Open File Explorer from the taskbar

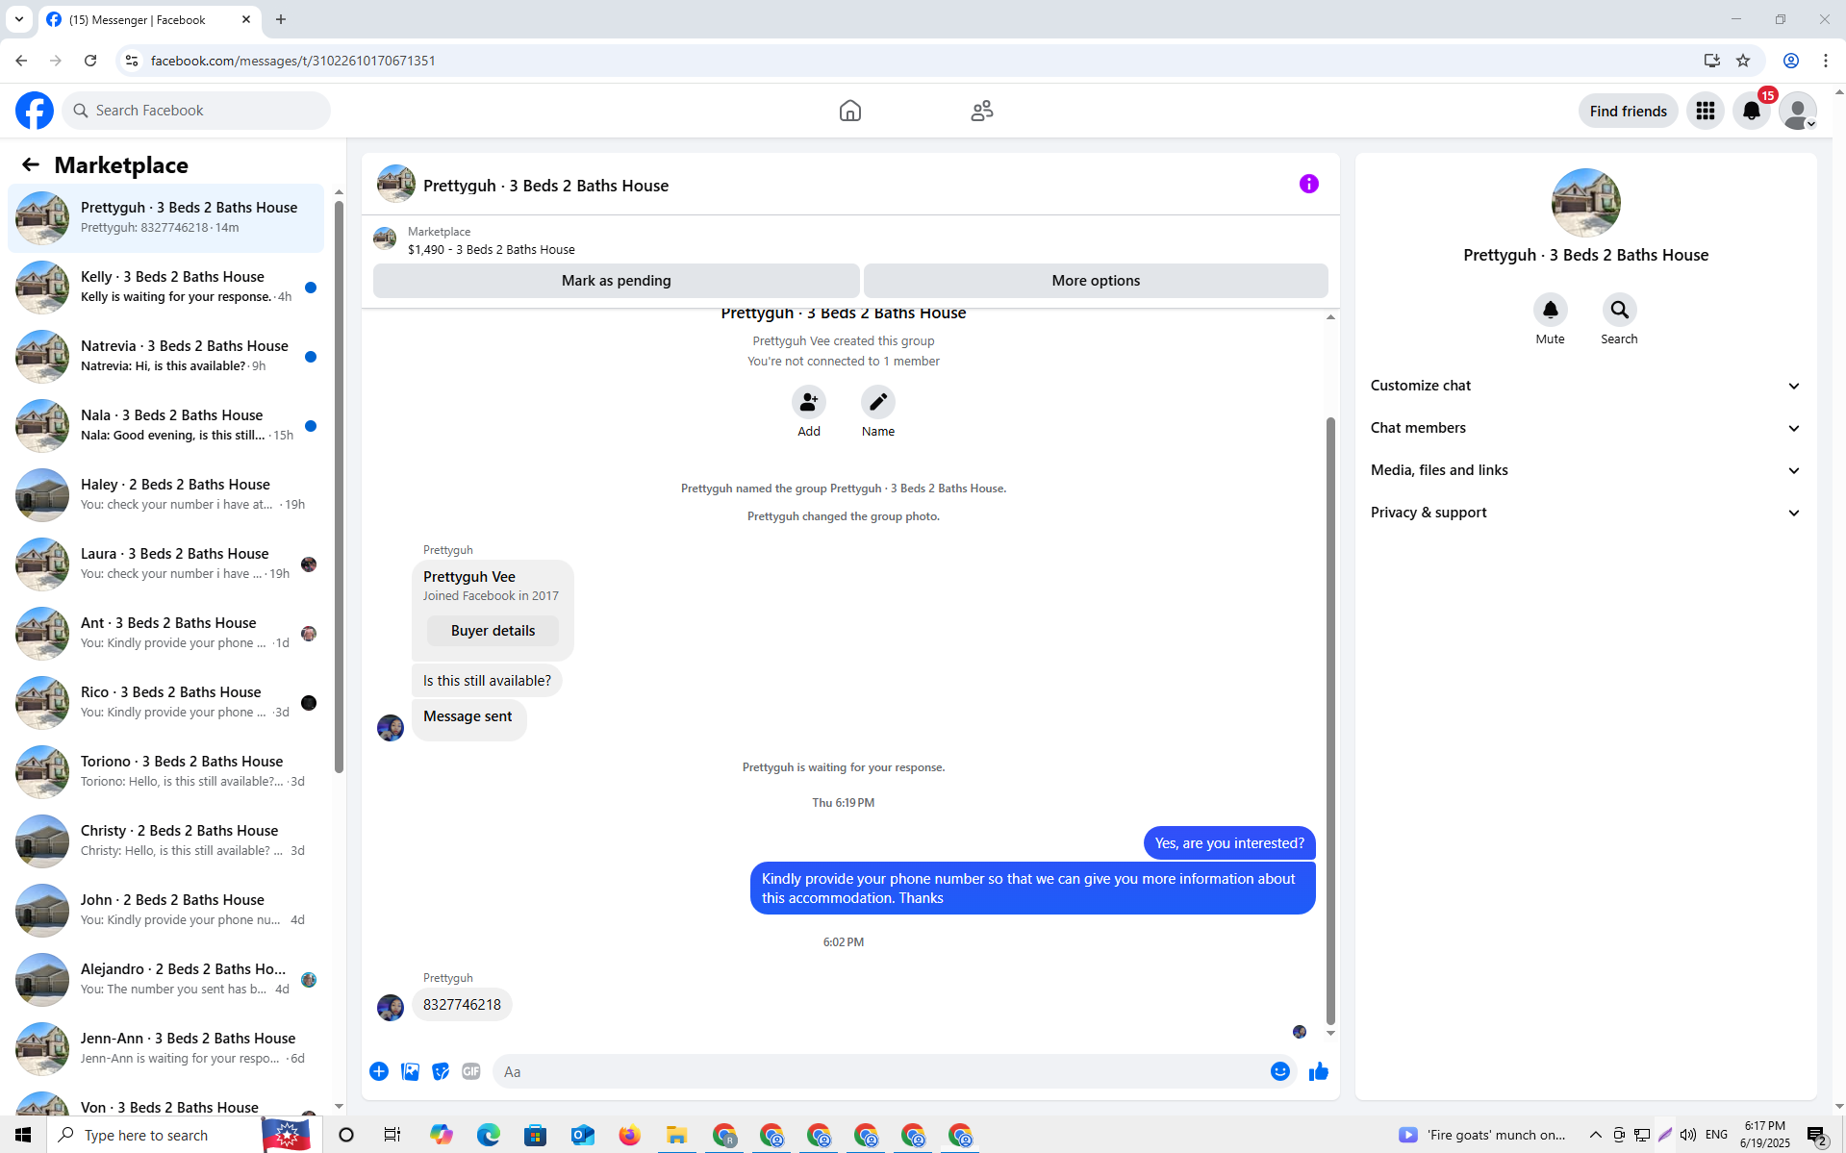coord(677,1135)
